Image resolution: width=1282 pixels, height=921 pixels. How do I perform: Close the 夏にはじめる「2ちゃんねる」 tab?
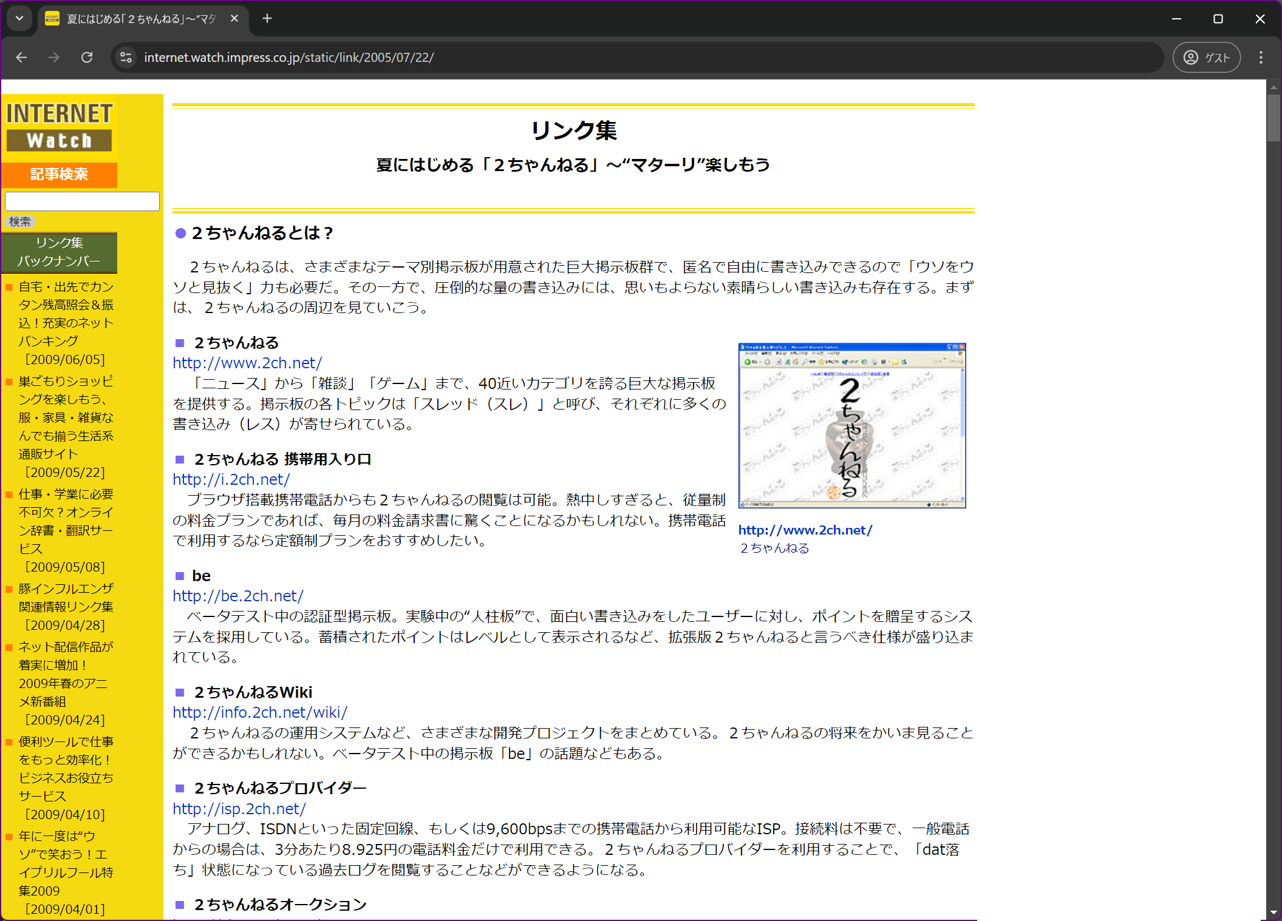[x=234, y=19]
